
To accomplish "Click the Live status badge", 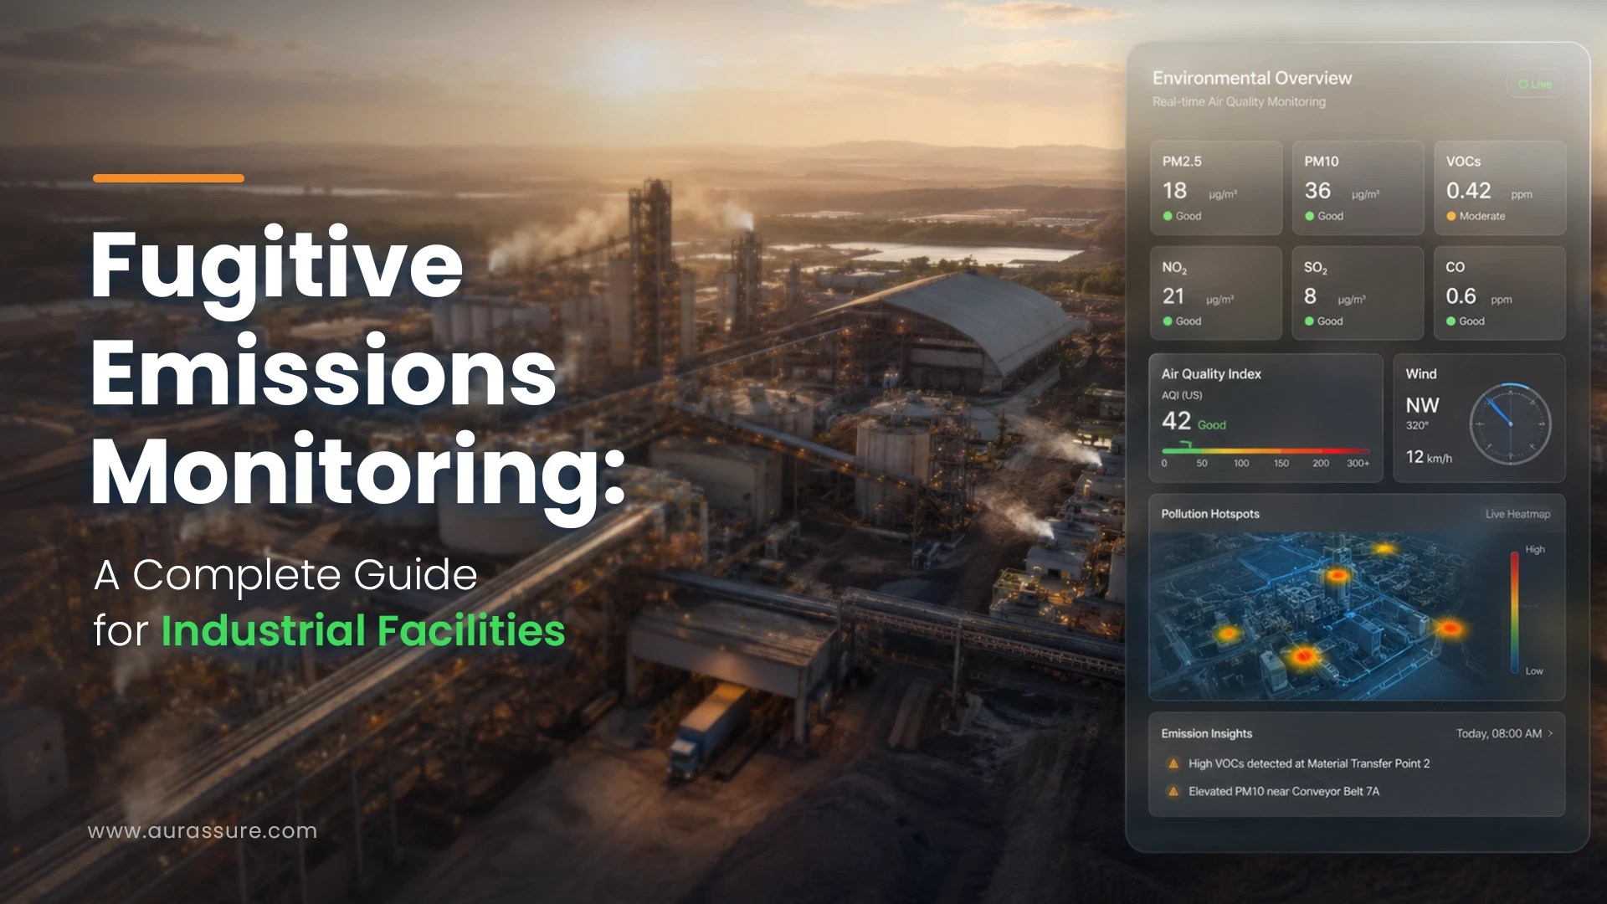I will pos(1536,85).
